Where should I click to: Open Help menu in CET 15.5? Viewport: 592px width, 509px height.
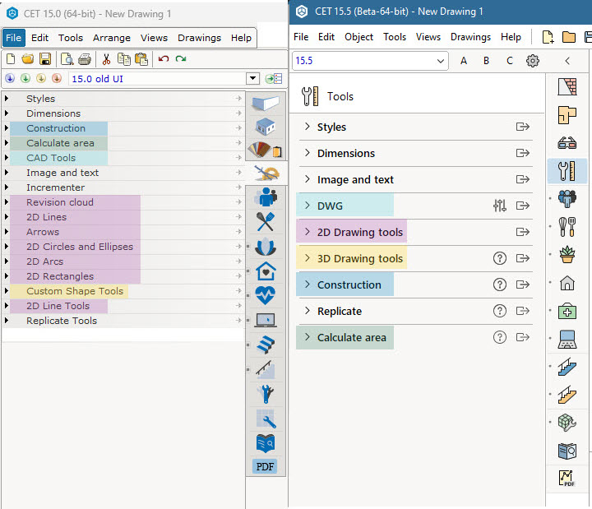pos(511,37)
